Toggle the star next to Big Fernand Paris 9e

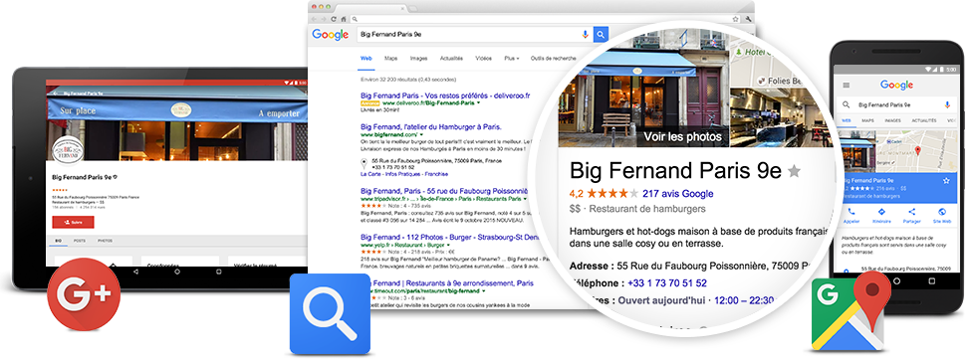(794, 172)
